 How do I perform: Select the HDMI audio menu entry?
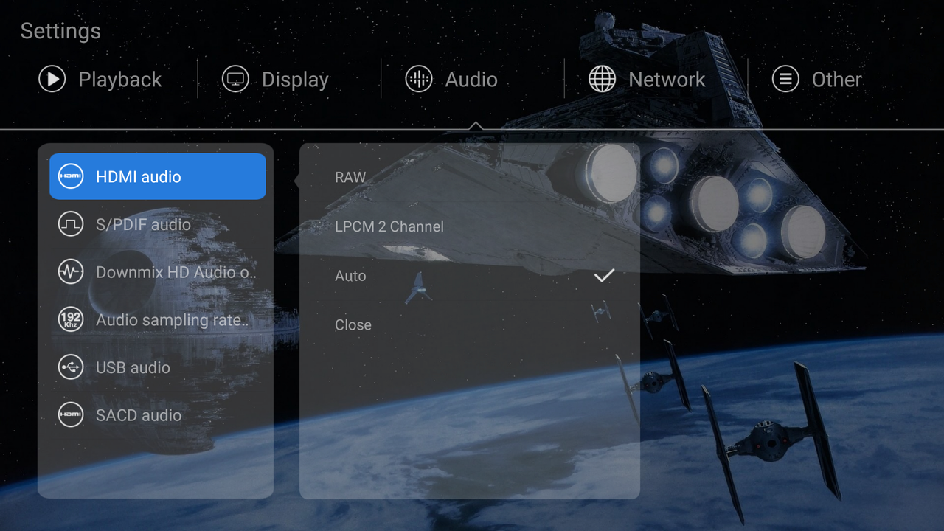(x=158, y=176)
